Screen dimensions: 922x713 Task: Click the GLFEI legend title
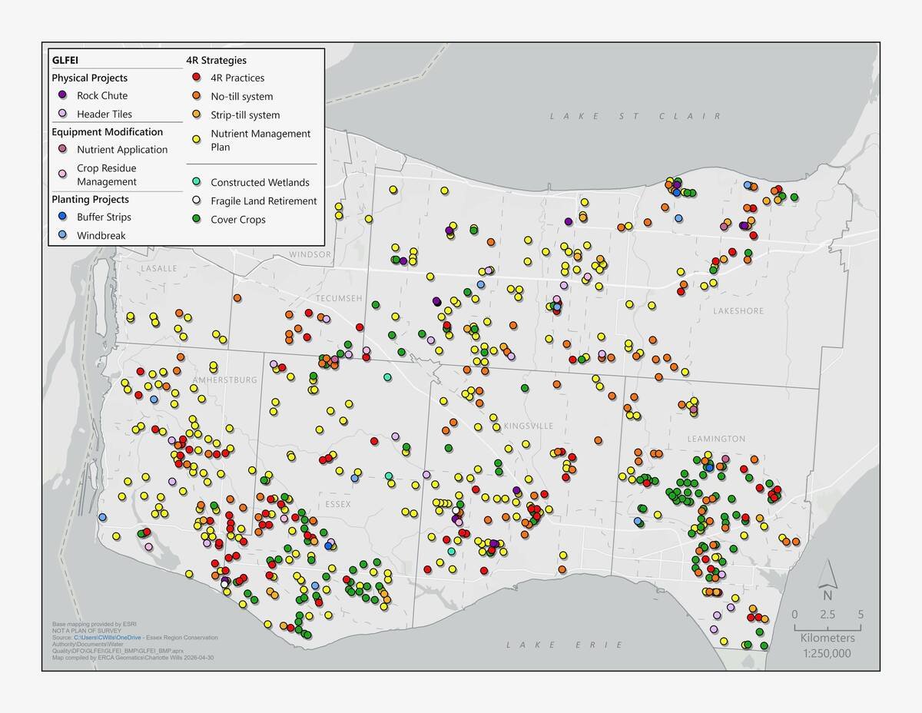point(65,60)
